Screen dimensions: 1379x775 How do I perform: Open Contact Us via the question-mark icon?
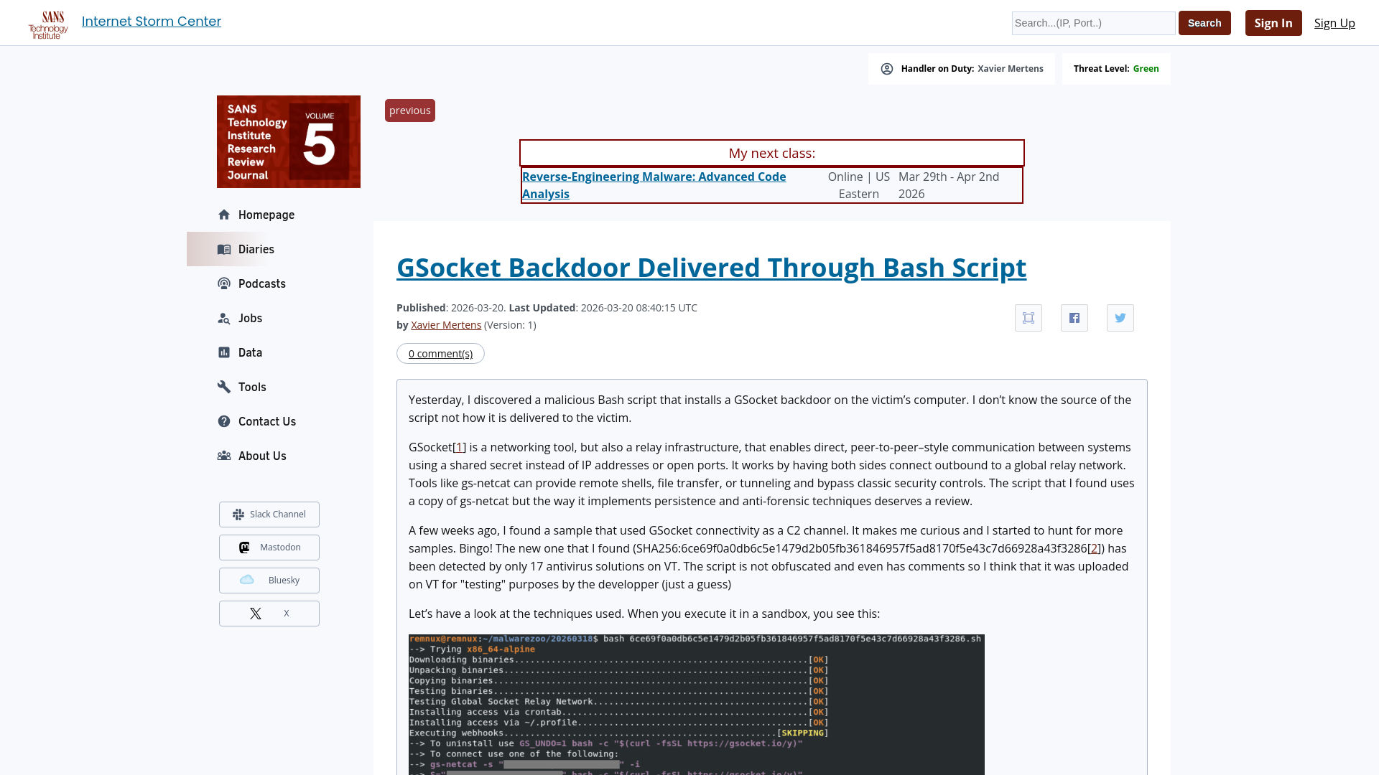pos(225,421)
